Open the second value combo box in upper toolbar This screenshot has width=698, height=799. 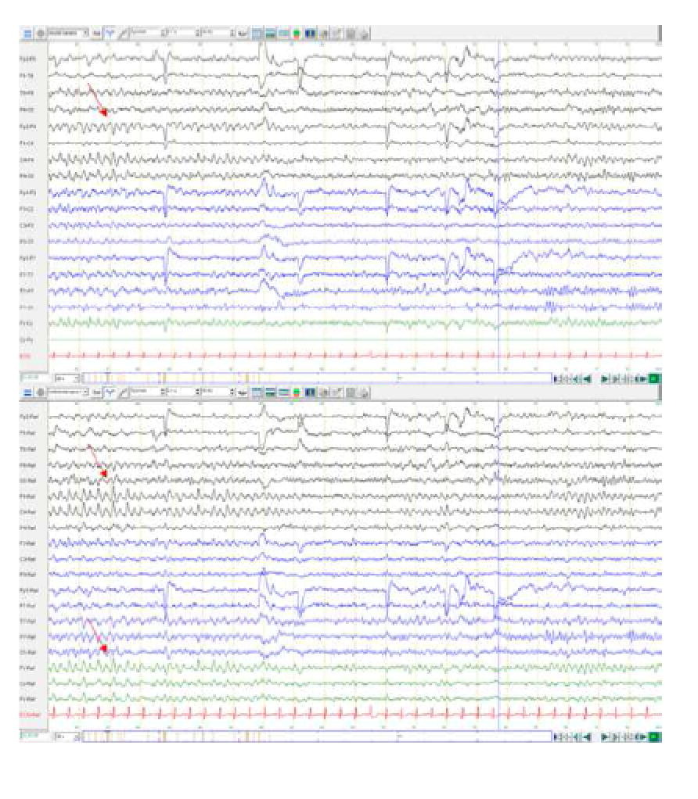click(182, 33)
